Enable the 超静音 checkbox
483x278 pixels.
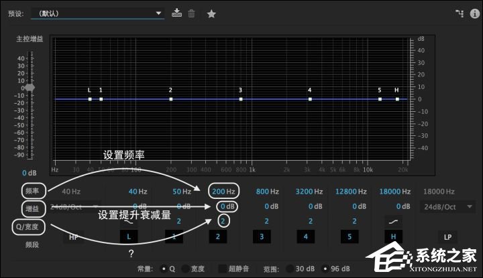(223, 269)
